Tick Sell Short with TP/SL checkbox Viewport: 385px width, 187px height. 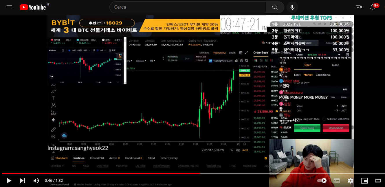pyautogui.click(x=324, y=119)
